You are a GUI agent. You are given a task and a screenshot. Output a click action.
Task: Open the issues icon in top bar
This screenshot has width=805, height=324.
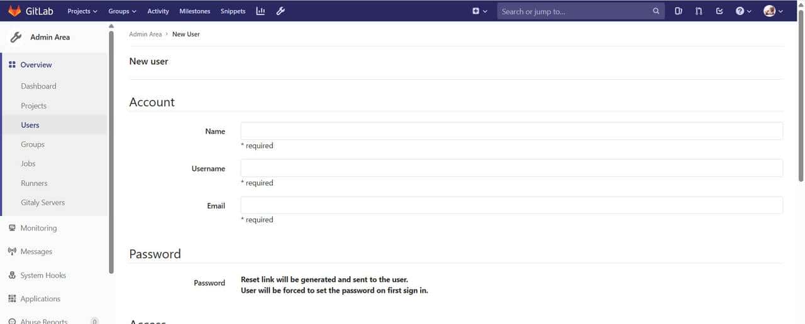[x=679, y=11]
